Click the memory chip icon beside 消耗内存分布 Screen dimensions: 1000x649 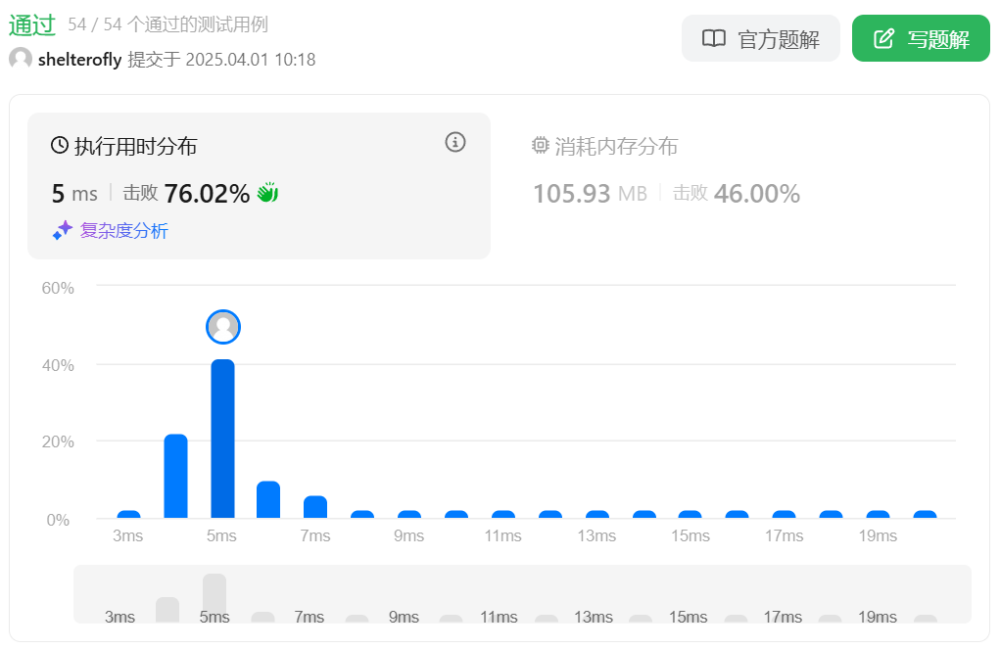coord(540,146)
